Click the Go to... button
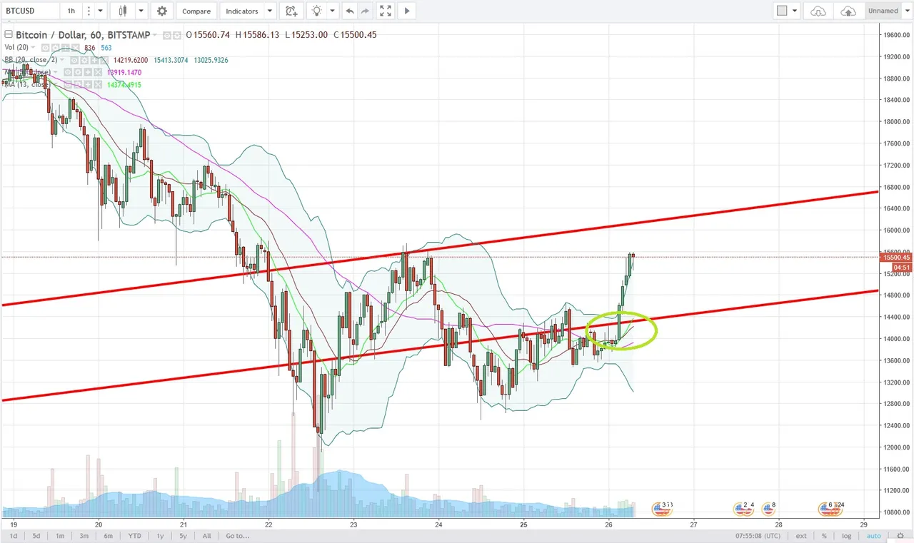Viewport: 914px width, 543px height. click(237, 535)
